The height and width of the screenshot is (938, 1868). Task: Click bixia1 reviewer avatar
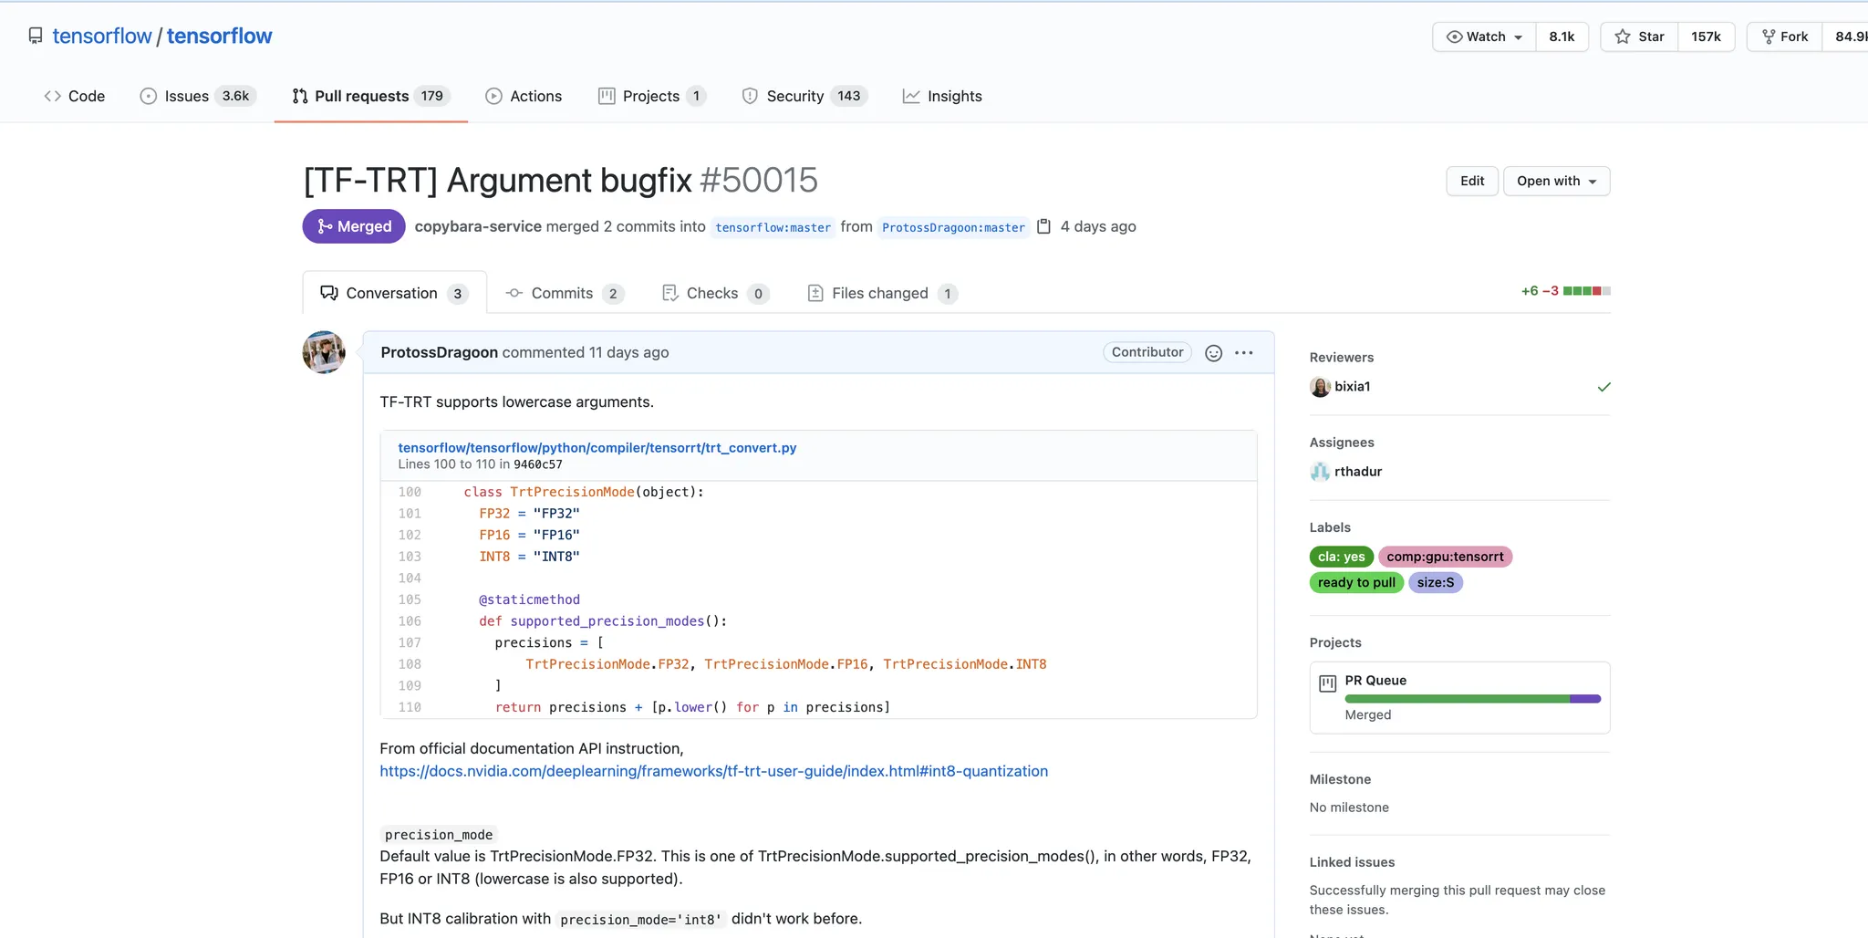[1320, 387]
